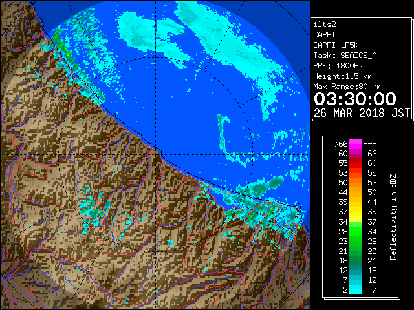
Task: Click the red 55-60 dBZ legend swatch
Action: [356, 163]
